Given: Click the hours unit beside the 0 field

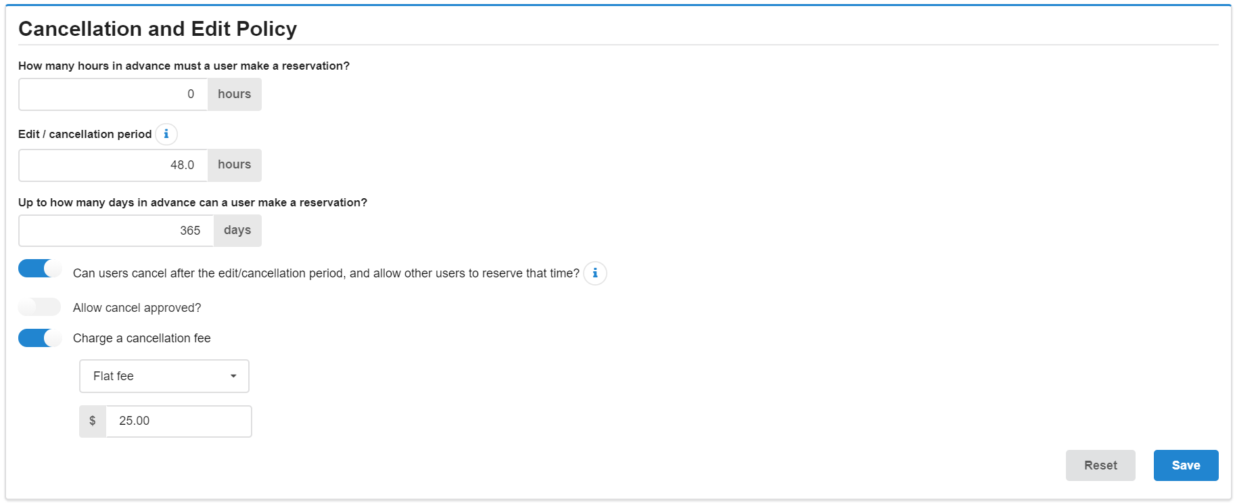Looking at the screenshot, I should [234, 94].
